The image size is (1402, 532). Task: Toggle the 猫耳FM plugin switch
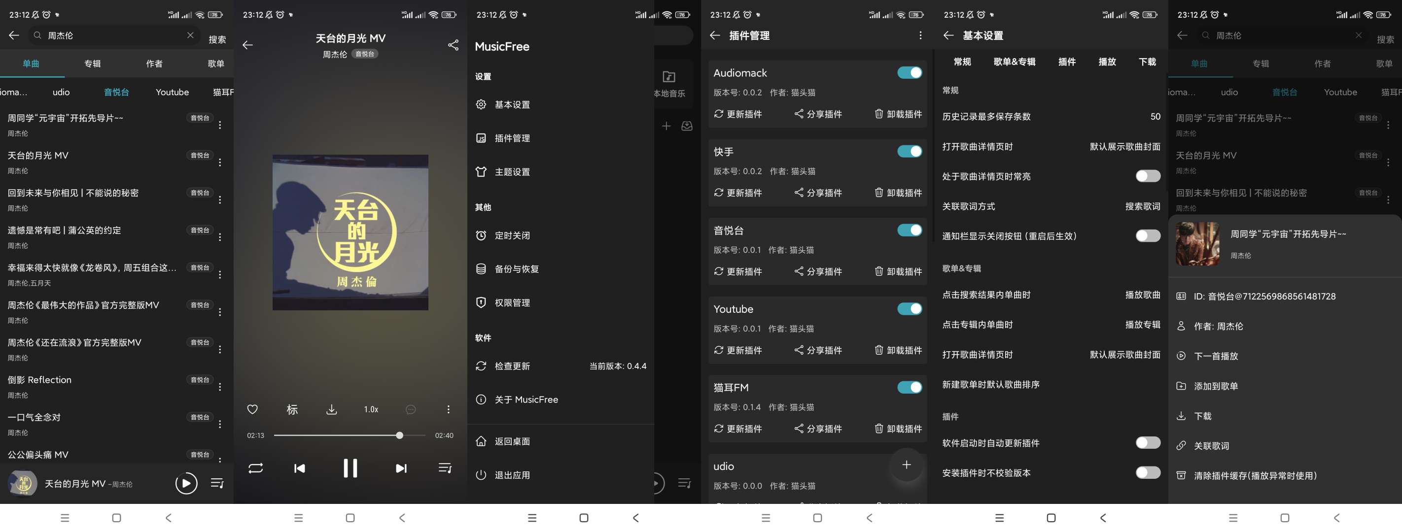point(910,387)
